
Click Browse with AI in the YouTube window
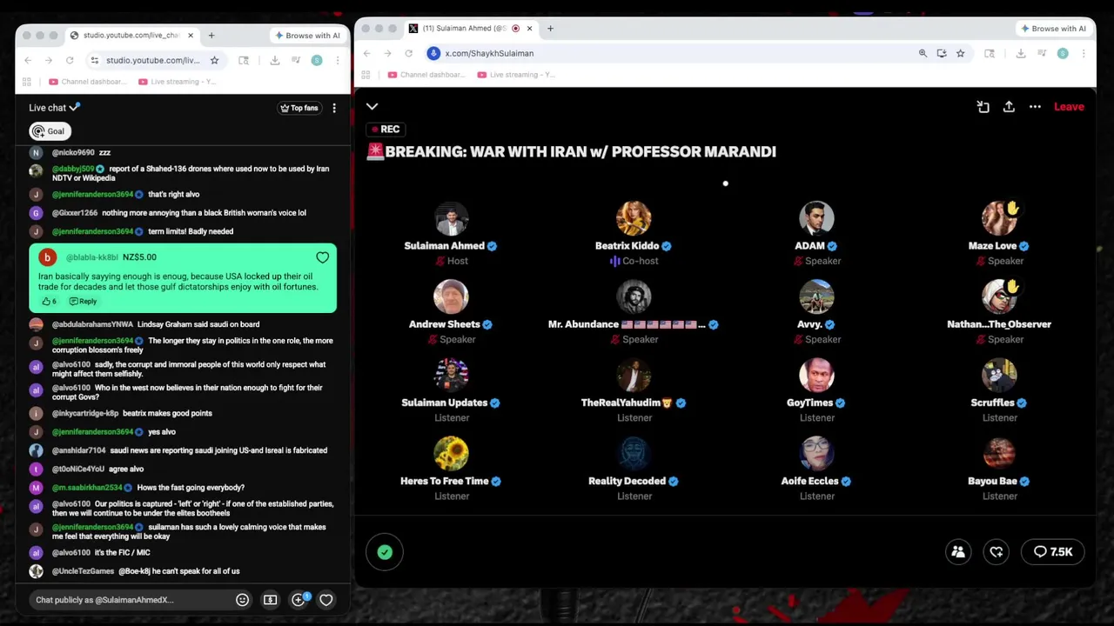click(x=307, y=36)
